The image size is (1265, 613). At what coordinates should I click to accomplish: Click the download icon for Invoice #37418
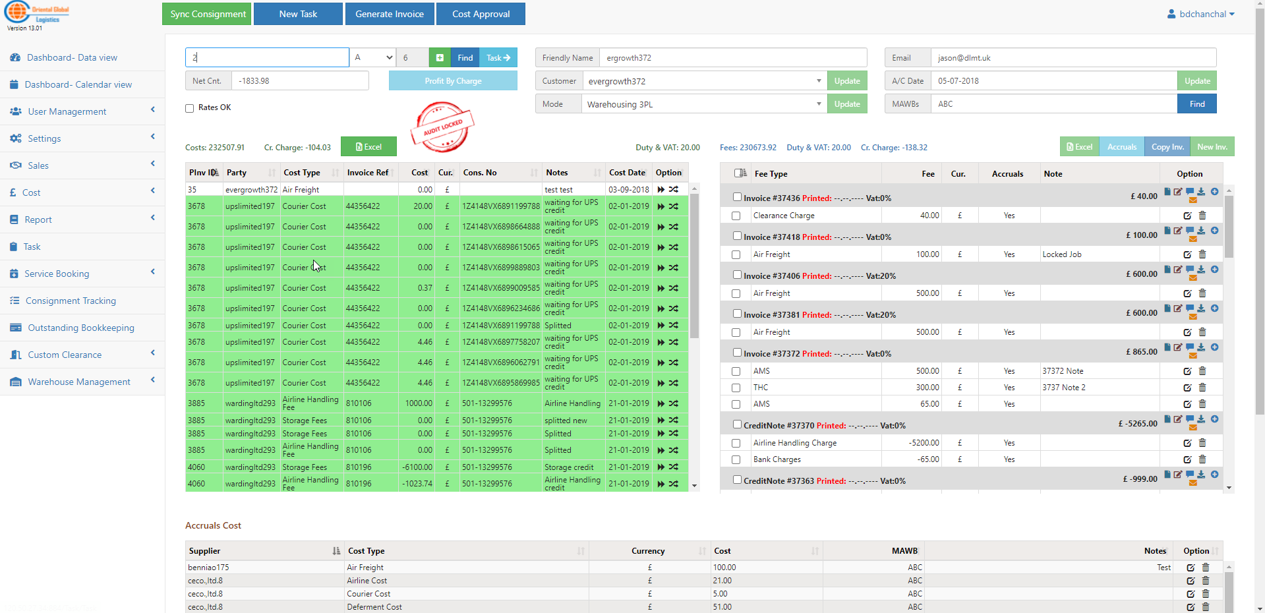point(1201,231)
